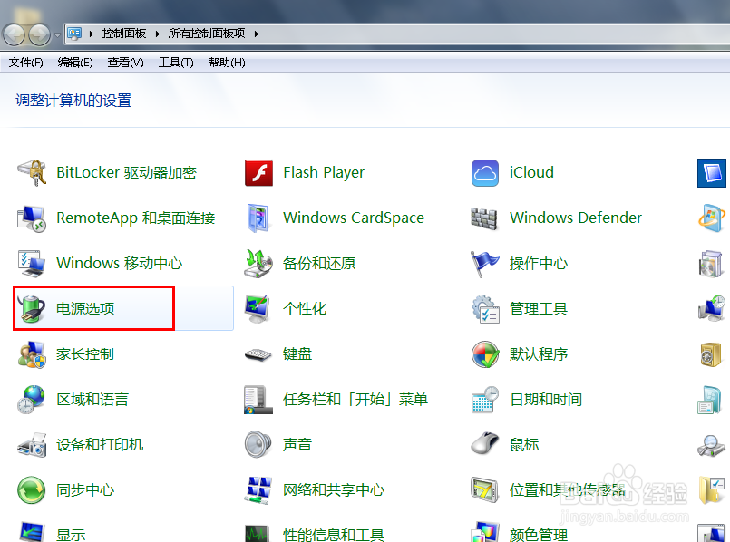Open the red Flash Player icon
The width and height of the screenshot is (730, 542).
[x=258, y=172]
